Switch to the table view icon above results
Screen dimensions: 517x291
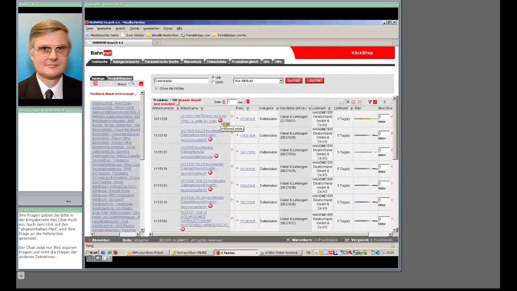point(347,102)
